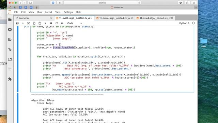Click the Jupyter logo beside File menu

pyautogui.click(x=10, y=12)
